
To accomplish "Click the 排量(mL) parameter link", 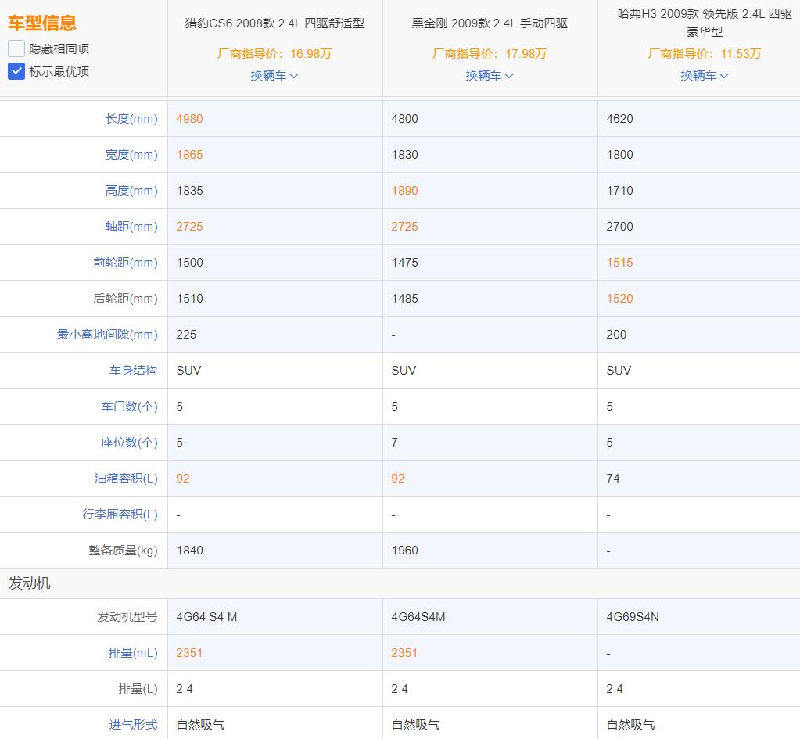I will click(133, 652).
